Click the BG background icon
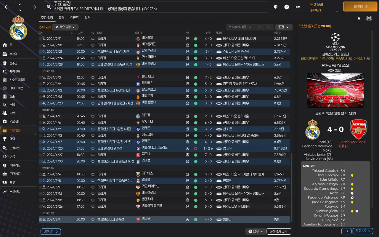Image resolution: width=379 pixels, height=237 pixels. 369,18
